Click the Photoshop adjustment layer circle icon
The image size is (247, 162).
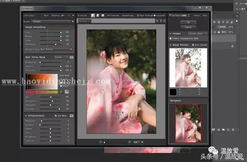click(219, 130)
